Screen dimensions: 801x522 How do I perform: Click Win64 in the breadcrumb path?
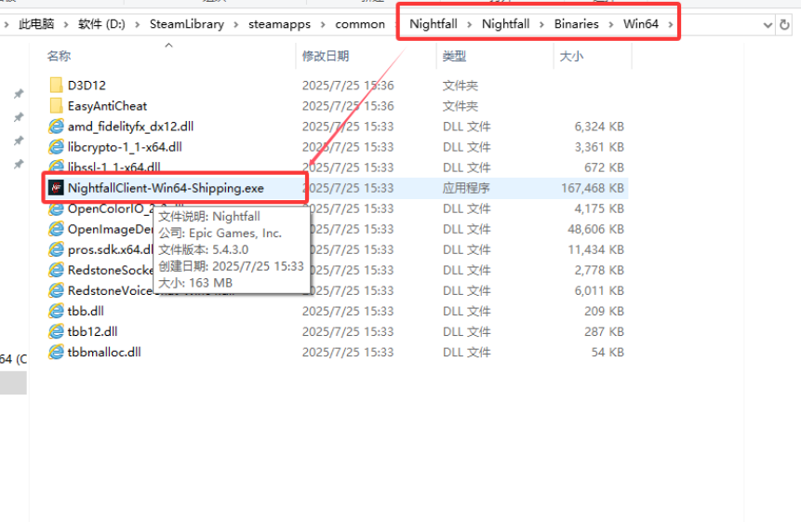(x=641, y=24)
